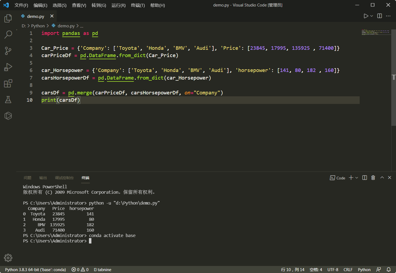Open notifications via the bell icon
This screenshot has height=273, width=396.
coord(389,269)
